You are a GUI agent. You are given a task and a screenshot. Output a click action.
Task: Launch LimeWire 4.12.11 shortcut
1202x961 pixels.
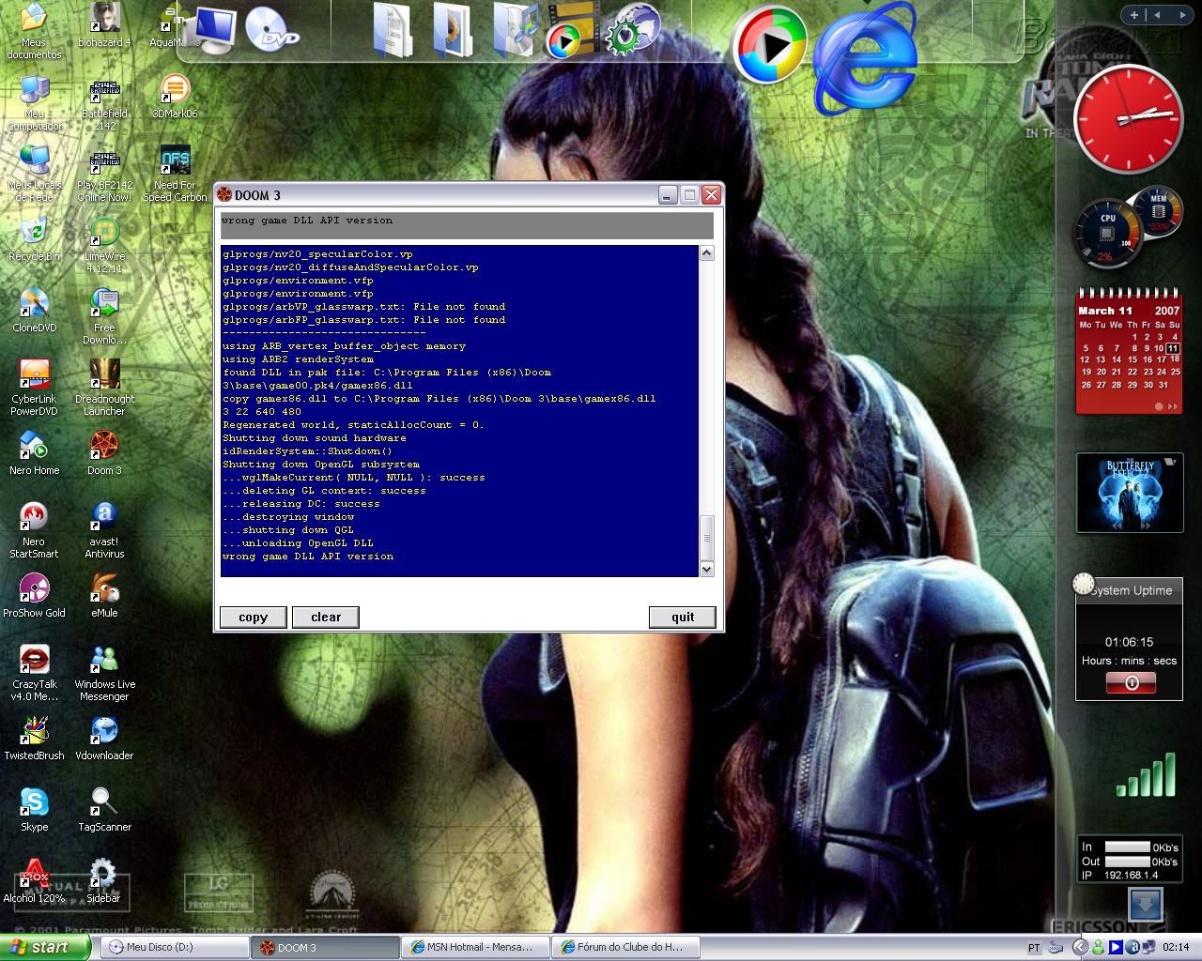pos(104,245)
